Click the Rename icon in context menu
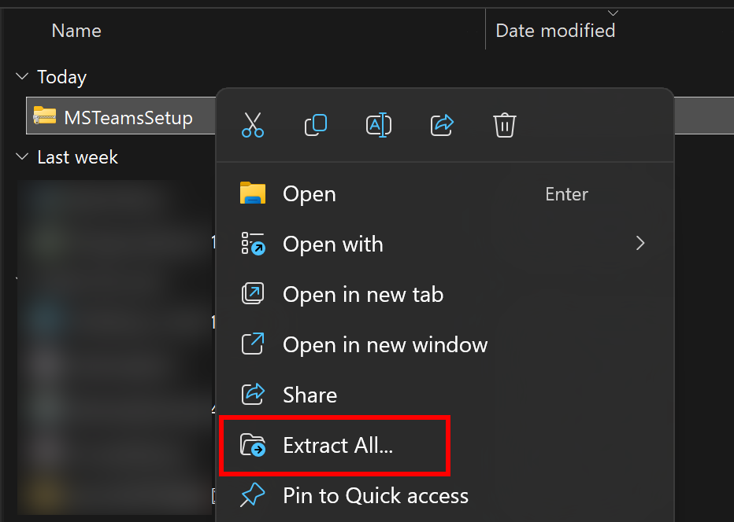 (x=379, y=125)
